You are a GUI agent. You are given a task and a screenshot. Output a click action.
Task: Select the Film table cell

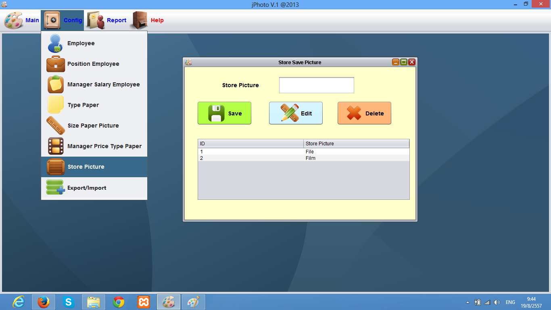coord(357,158)
